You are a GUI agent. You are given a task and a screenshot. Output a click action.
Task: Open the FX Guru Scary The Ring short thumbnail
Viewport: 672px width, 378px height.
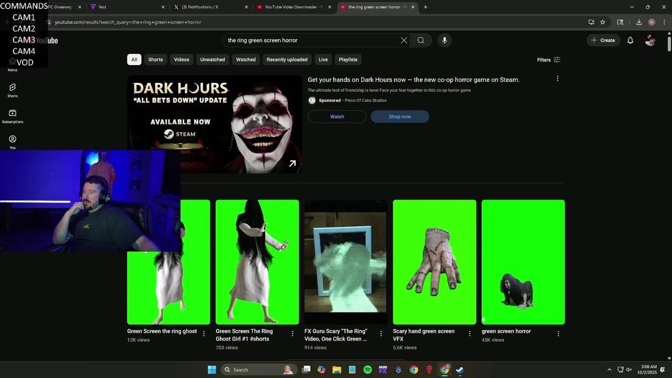[x=345, y=262]
